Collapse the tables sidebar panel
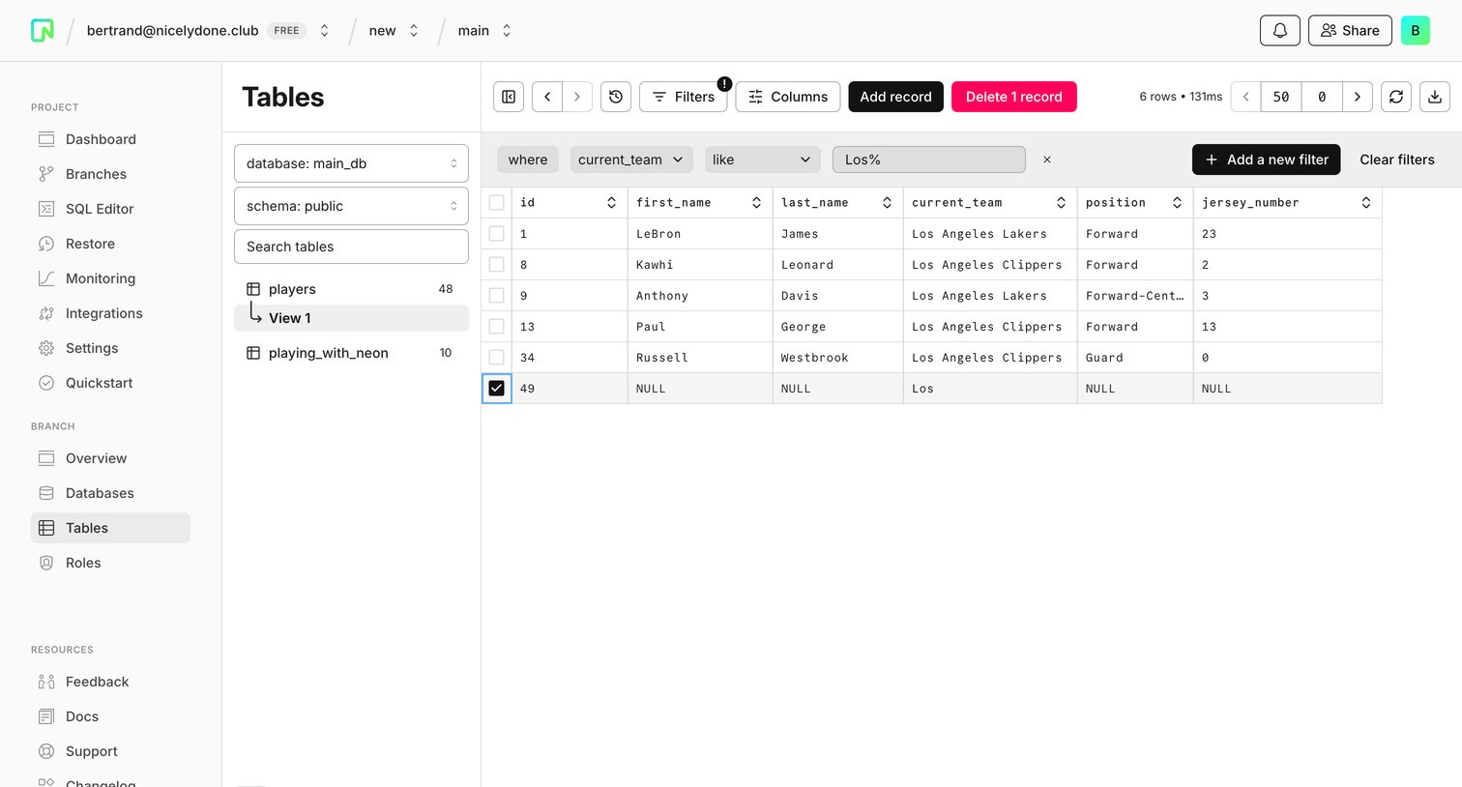Screen dimensions: 1462x787 click(509, 97)
